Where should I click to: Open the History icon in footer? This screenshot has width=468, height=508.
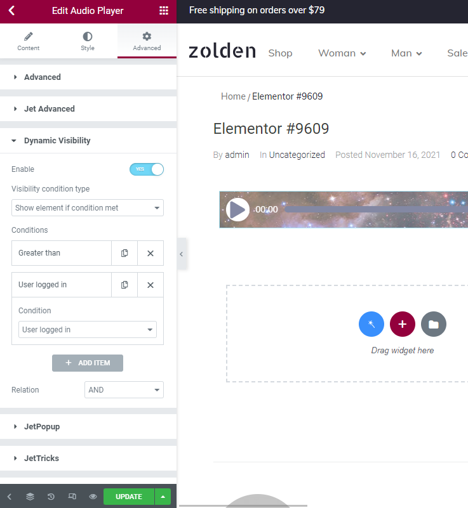point(51,497)
